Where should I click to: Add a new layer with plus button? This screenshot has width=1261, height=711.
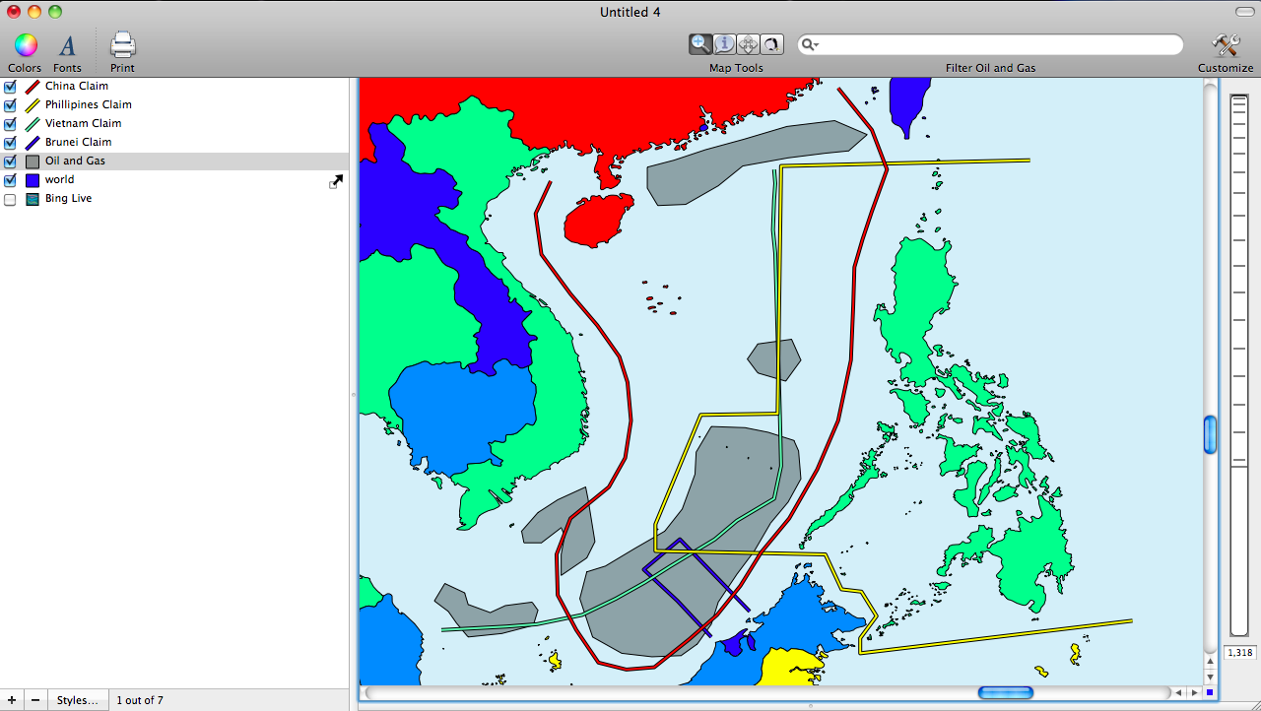point(12,700)
